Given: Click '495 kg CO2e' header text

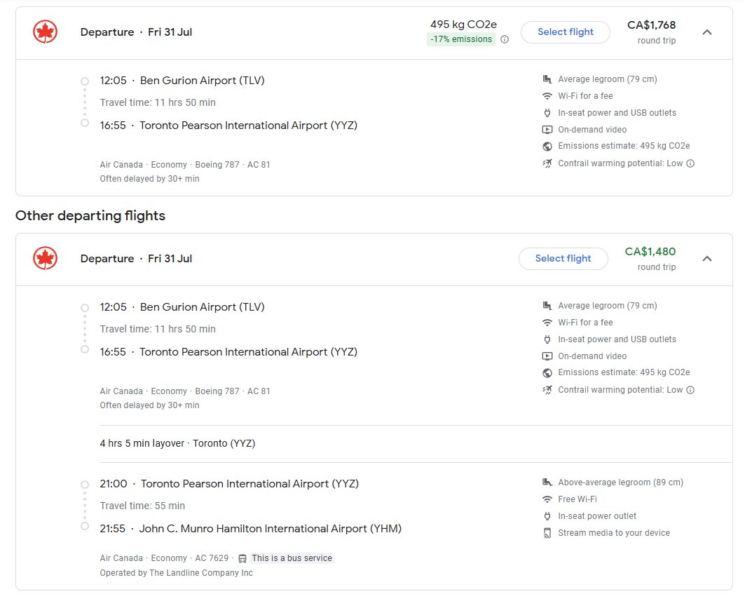Looking at the screenshot, I should click(x=464, y=25).
